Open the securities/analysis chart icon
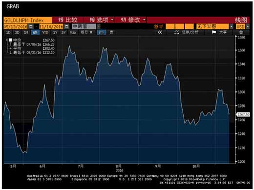254x190 pixels. tap(176, 32)
